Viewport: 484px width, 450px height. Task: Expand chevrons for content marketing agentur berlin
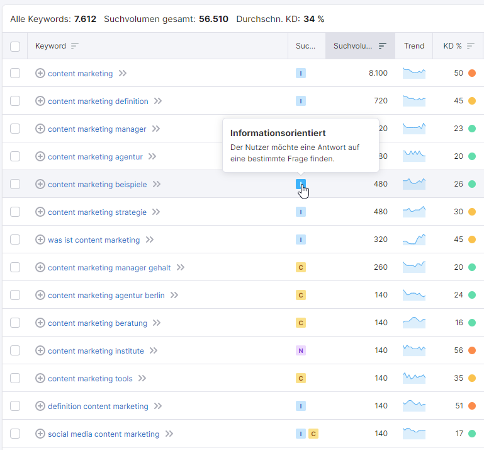click(174, 295)
